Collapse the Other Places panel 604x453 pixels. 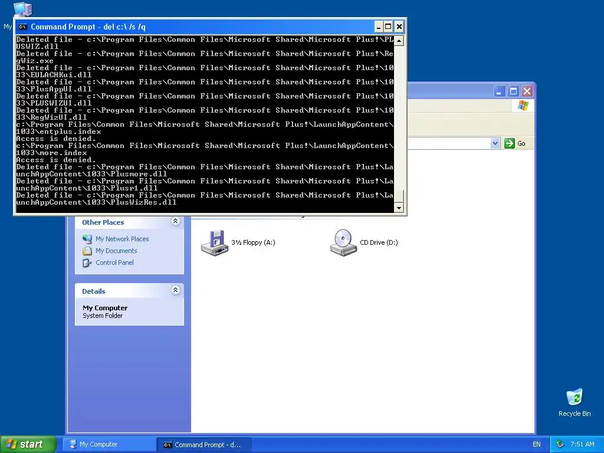175,221
